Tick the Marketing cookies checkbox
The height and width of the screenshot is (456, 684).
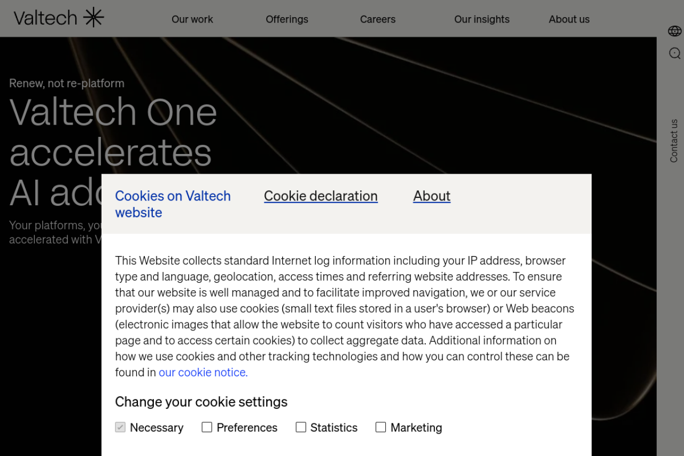(x=380, y=427)
